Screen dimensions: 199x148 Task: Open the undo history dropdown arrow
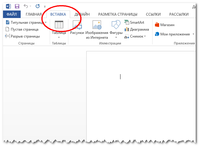[x=31, y=6]
